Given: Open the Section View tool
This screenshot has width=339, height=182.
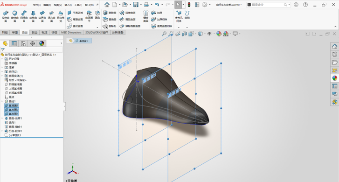Looking at the screenshot, I should (x=184, y=34).
